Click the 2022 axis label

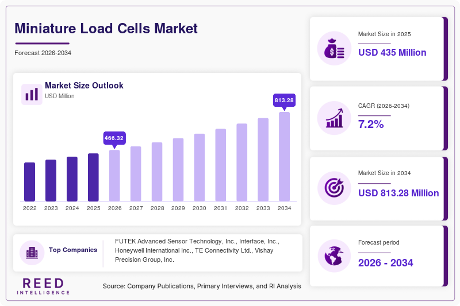coord(30,208)
